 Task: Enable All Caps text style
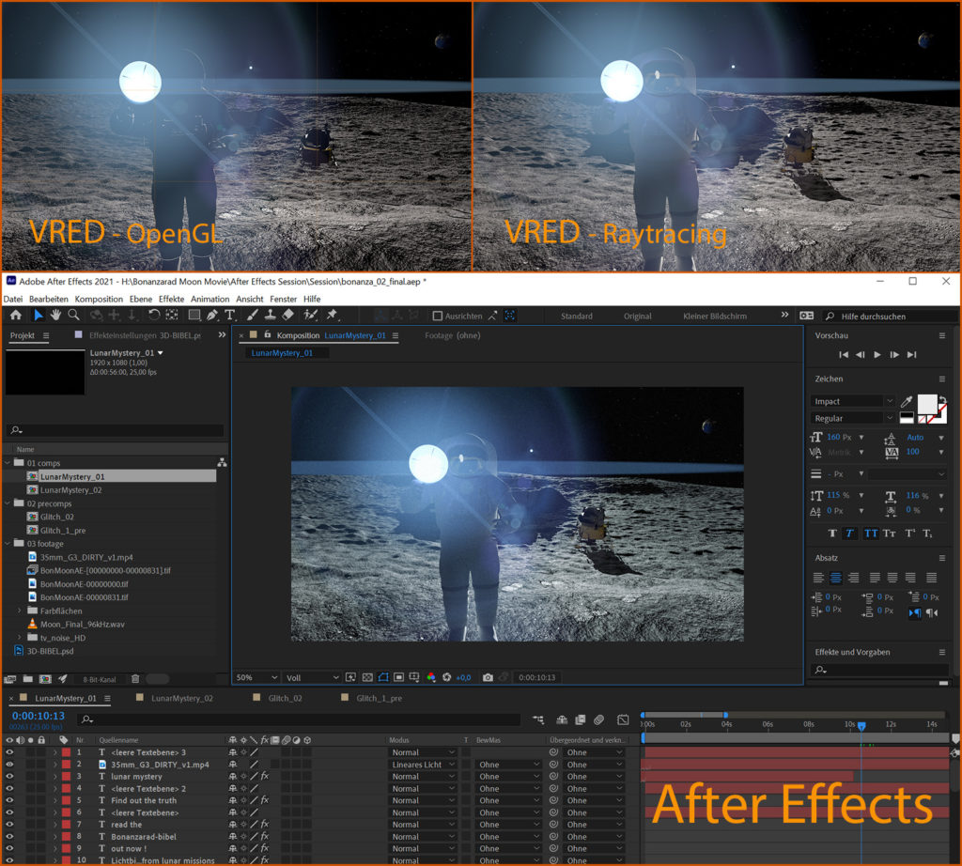coord(871,534)
